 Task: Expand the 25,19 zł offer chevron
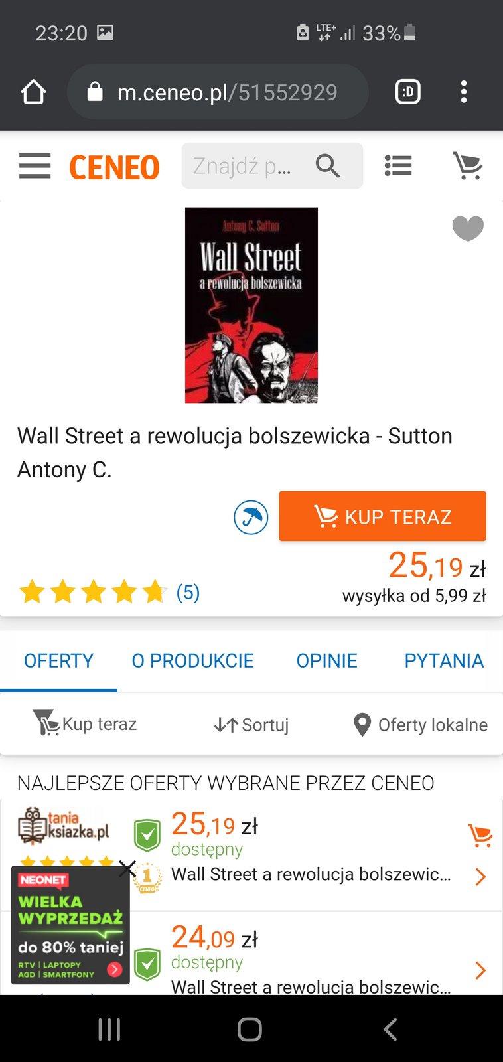click(x=480, y=877)
